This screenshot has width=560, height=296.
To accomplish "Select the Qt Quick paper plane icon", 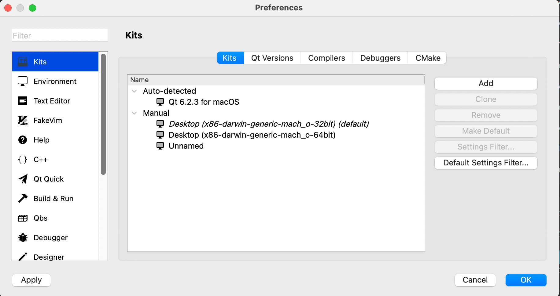I will [x=23, y=179].
